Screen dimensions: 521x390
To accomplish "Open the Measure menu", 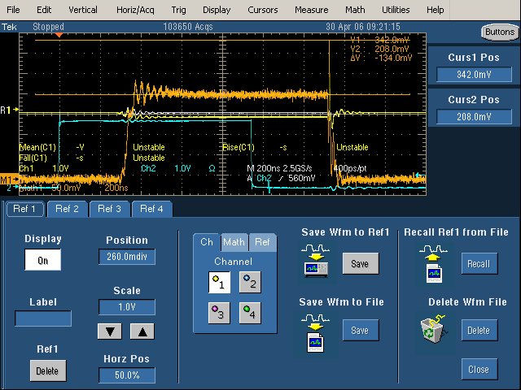I will tap(311, 10).
